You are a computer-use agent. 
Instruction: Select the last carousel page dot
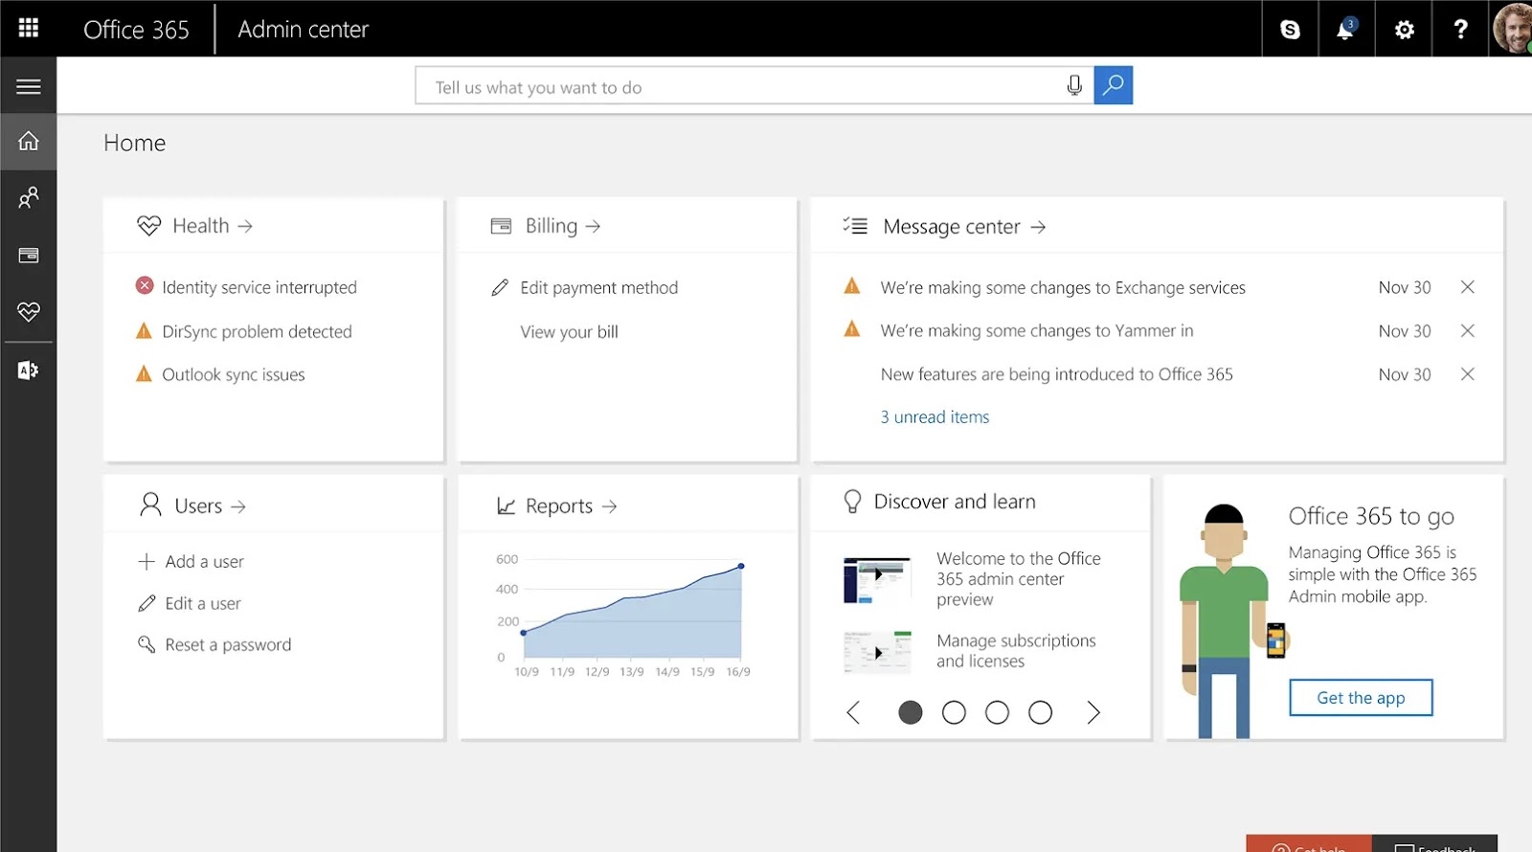click(1040, 712)
